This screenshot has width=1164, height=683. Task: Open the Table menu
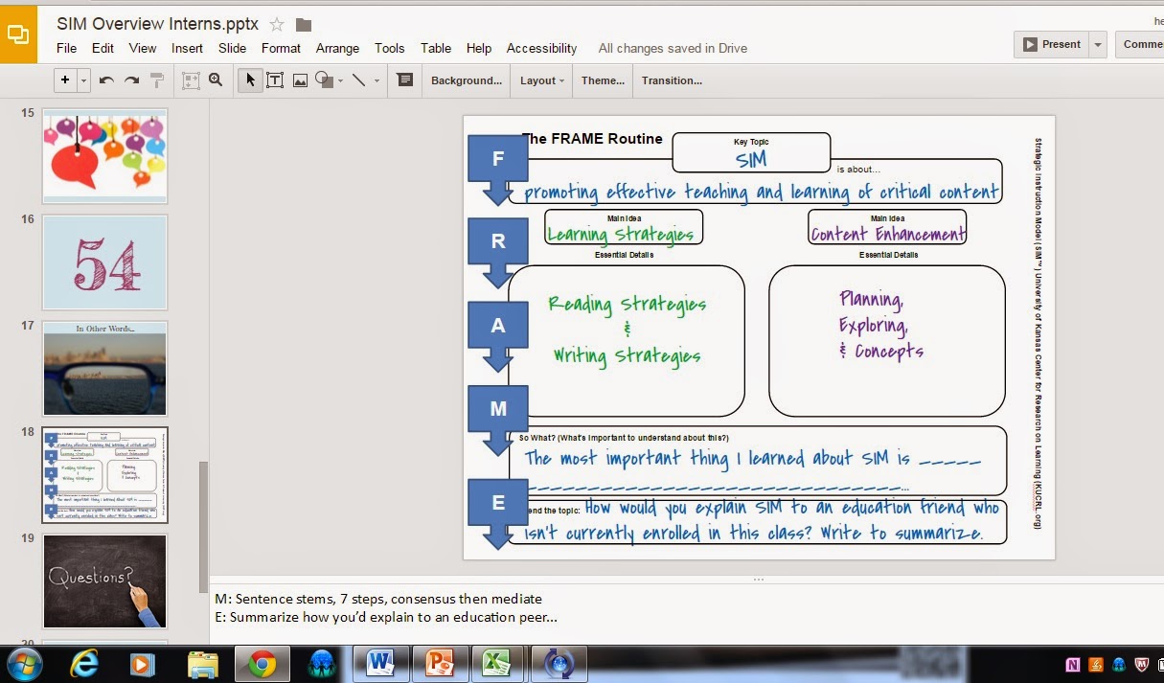pos(436,48)
